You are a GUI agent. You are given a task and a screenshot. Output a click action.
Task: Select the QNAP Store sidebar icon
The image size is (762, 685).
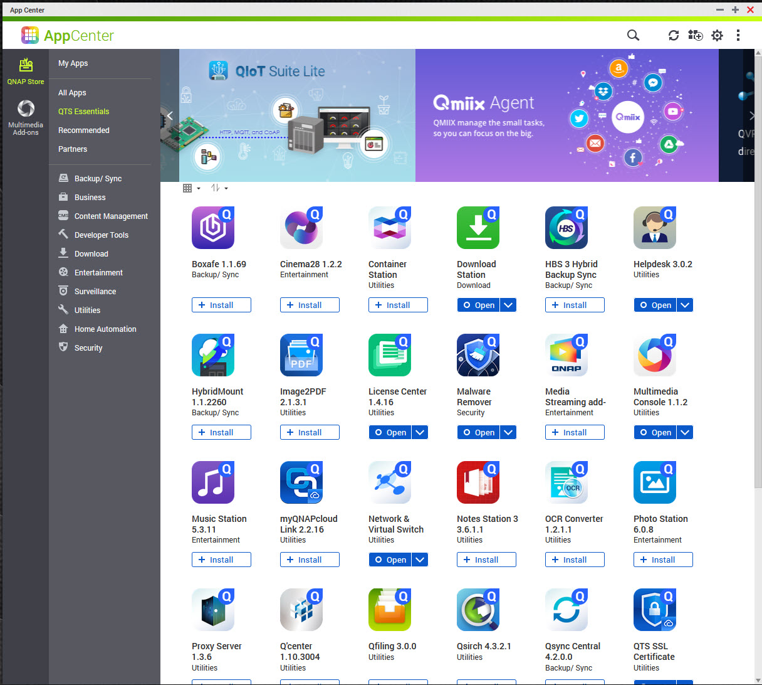(x=26, y=71)
